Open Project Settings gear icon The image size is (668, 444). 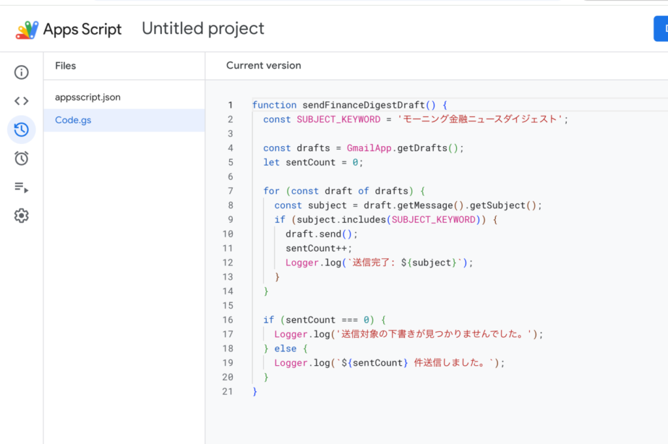tap(22, 216)
